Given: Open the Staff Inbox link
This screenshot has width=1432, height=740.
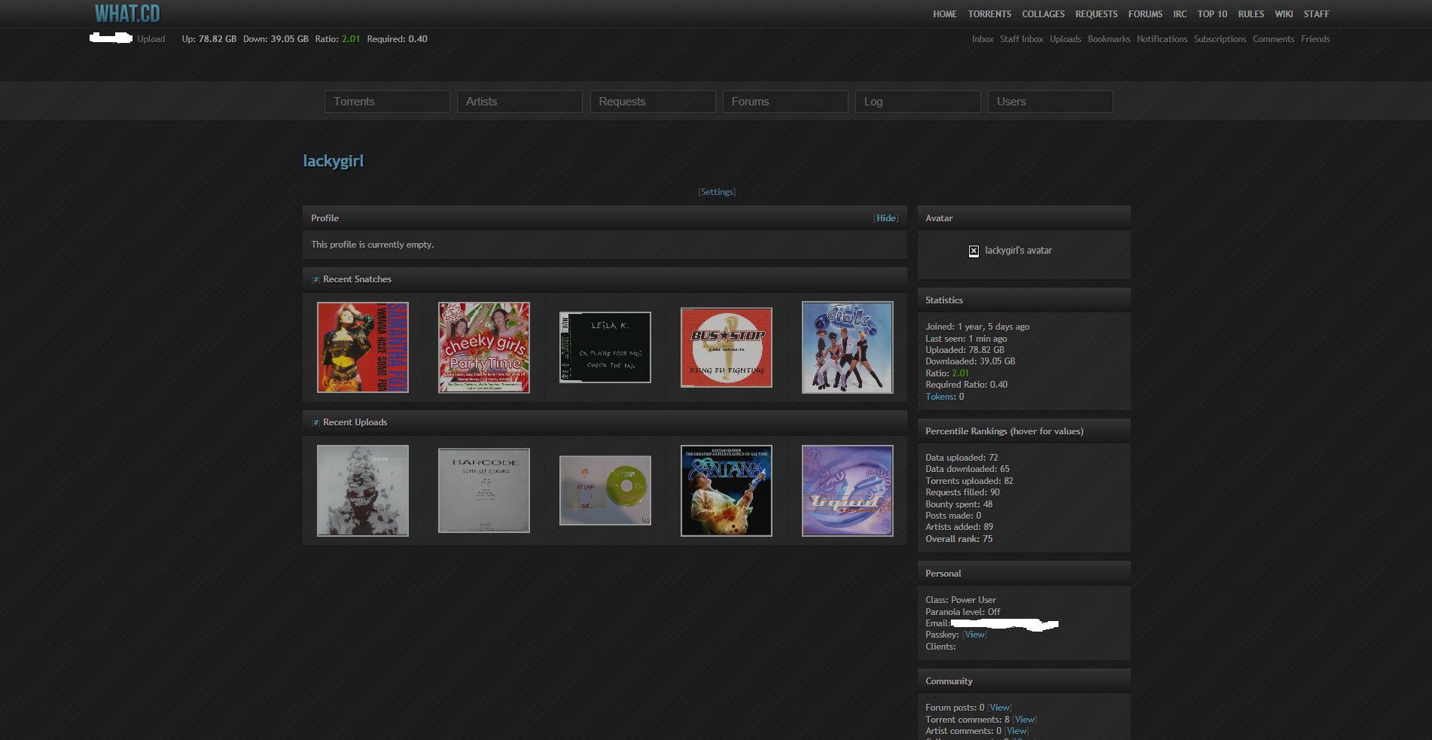Looking at the screenshot, I should click(x=1022, y=39).
